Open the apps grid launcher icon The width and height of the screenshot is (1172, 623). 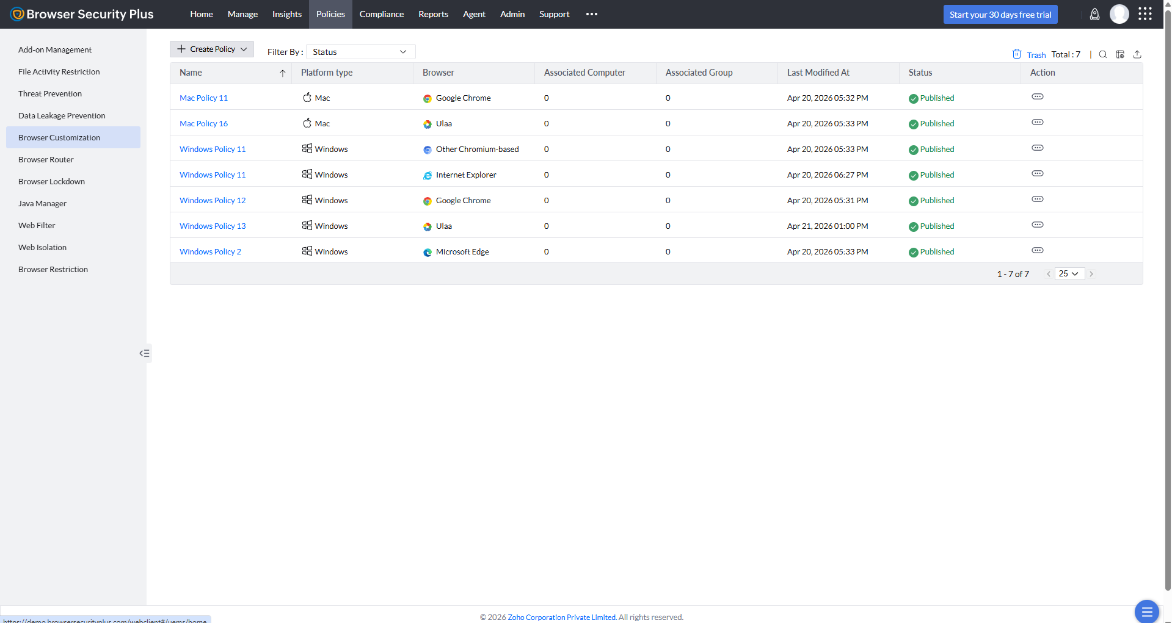coord(1145,14)
